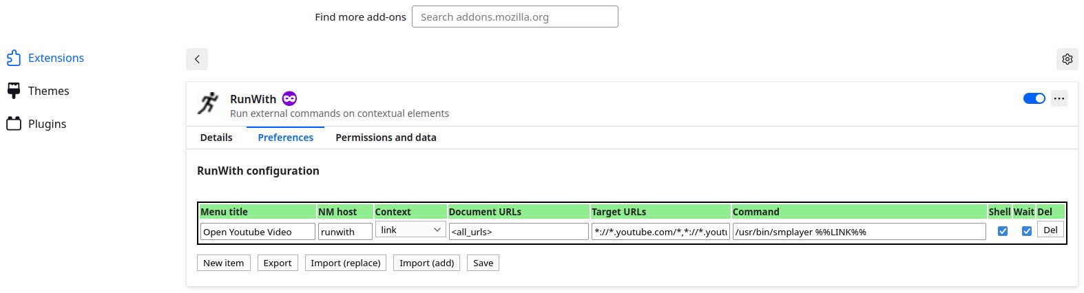Disable the RunWith extension toggle
The width and height of the screenshot is (1084, 293).
[x=1034, y=98]
